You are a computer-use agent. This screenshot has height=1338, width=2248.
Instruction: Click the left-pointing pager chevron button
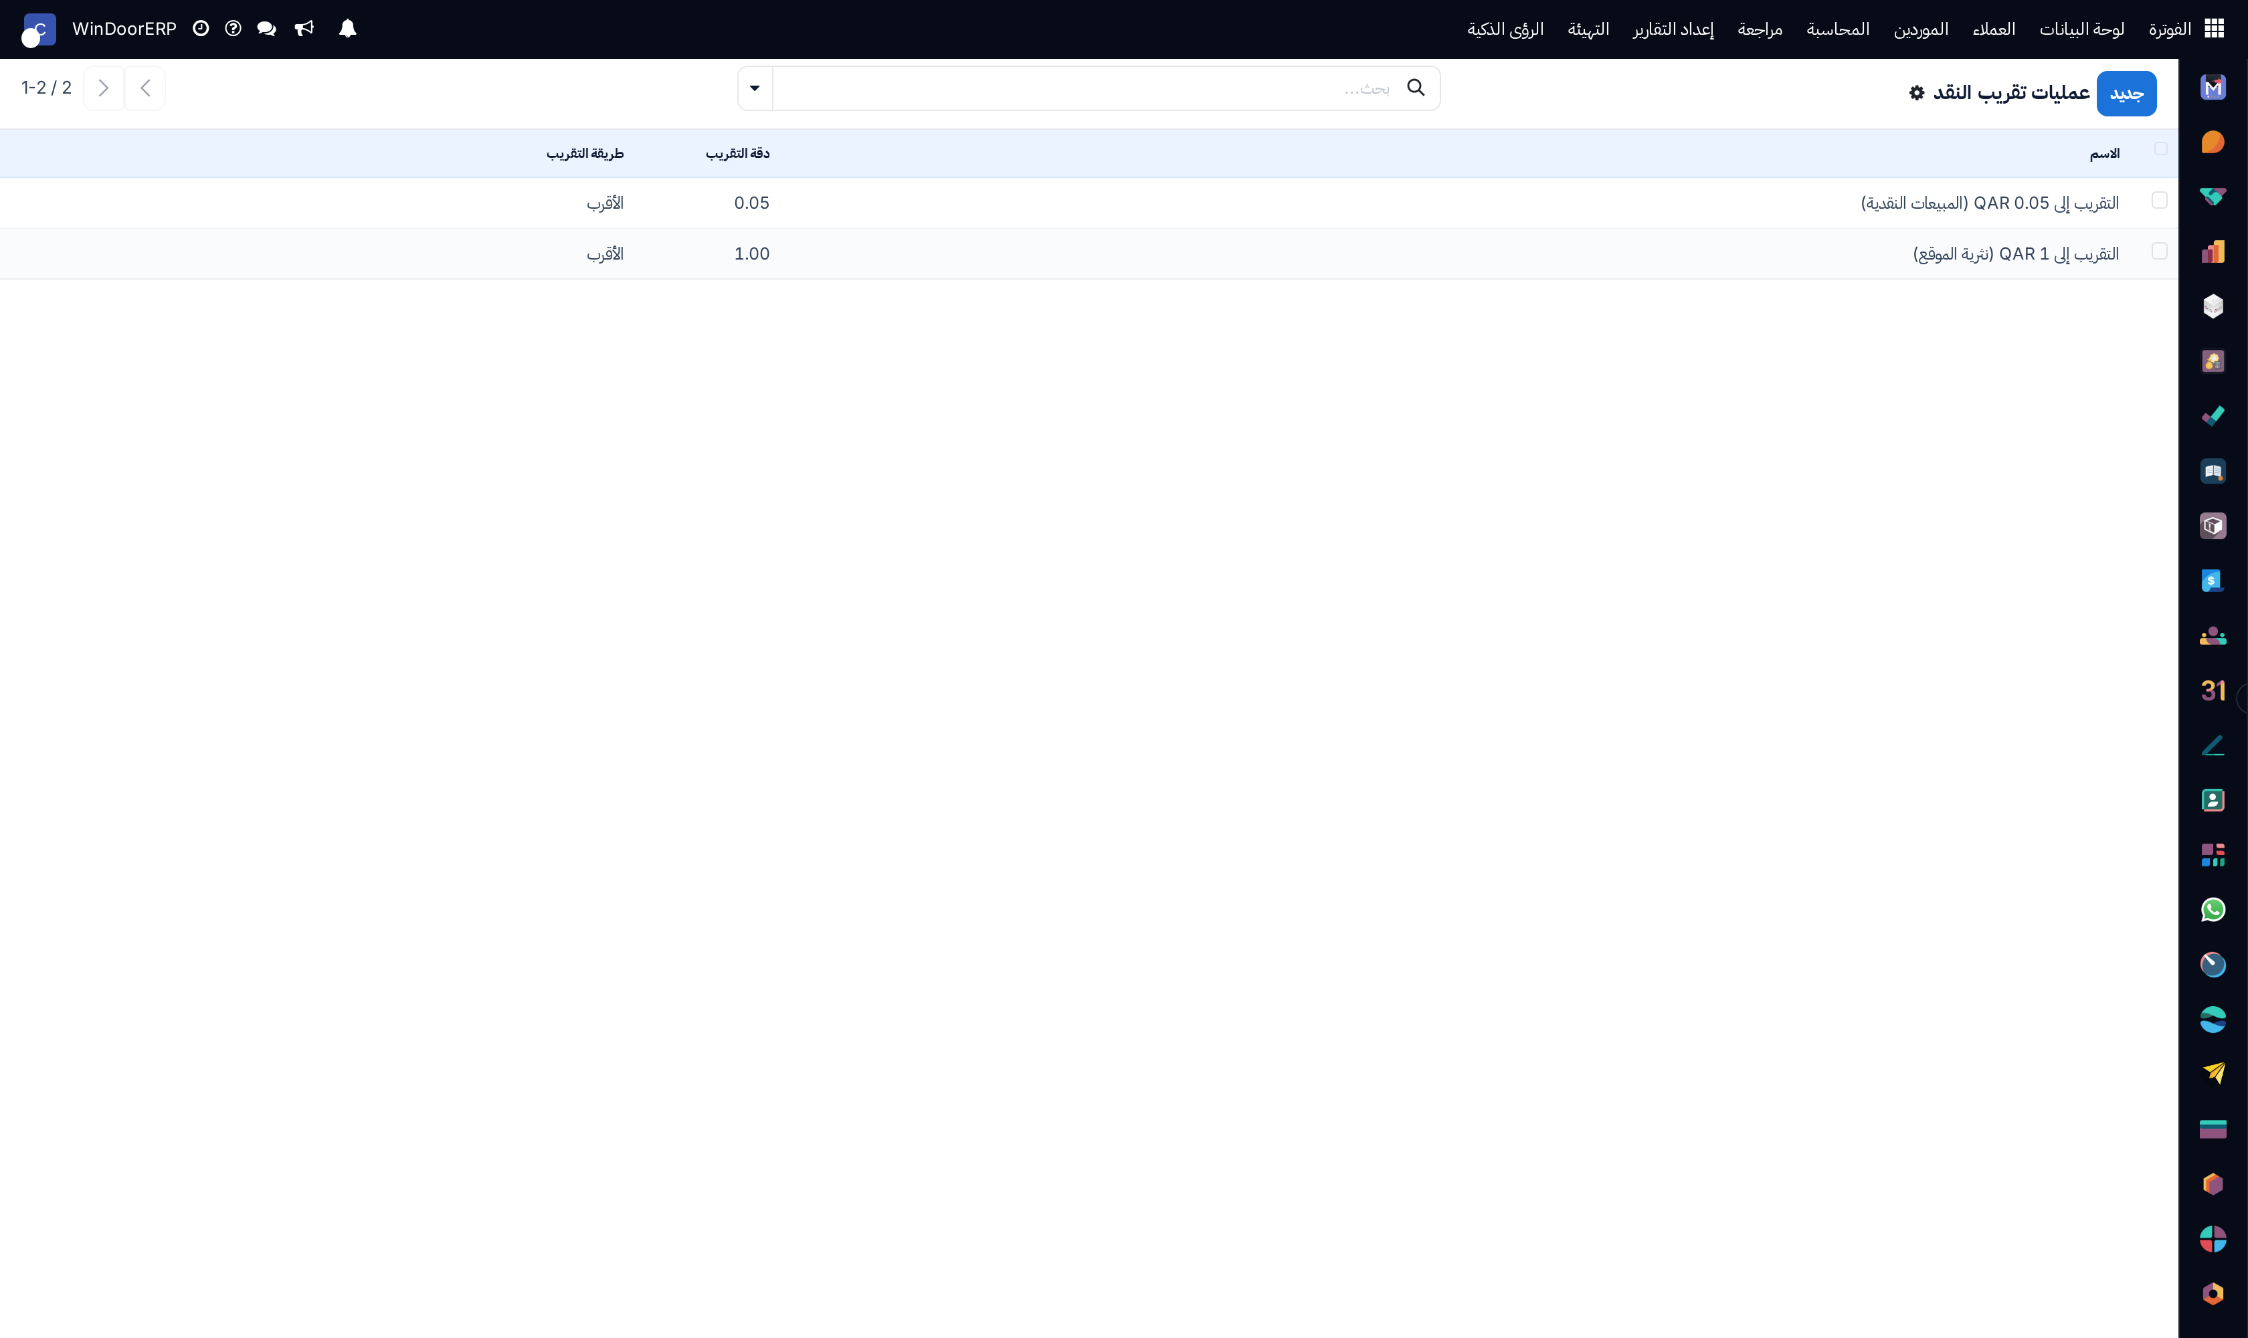point(145,88)
